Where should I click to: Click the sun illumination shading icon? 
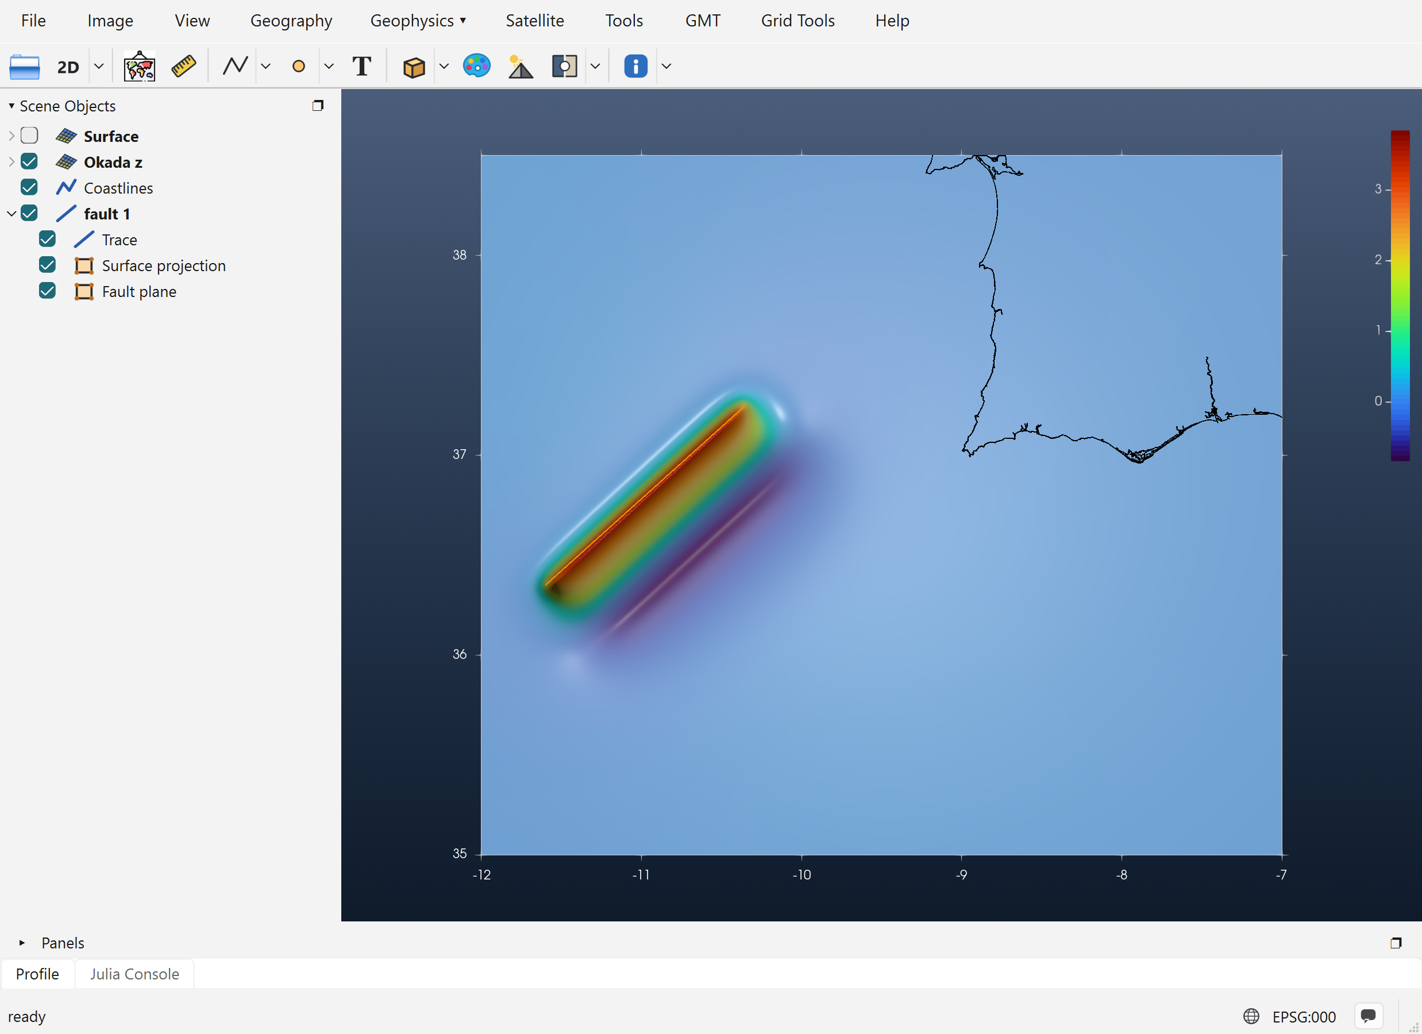[521, 67]
